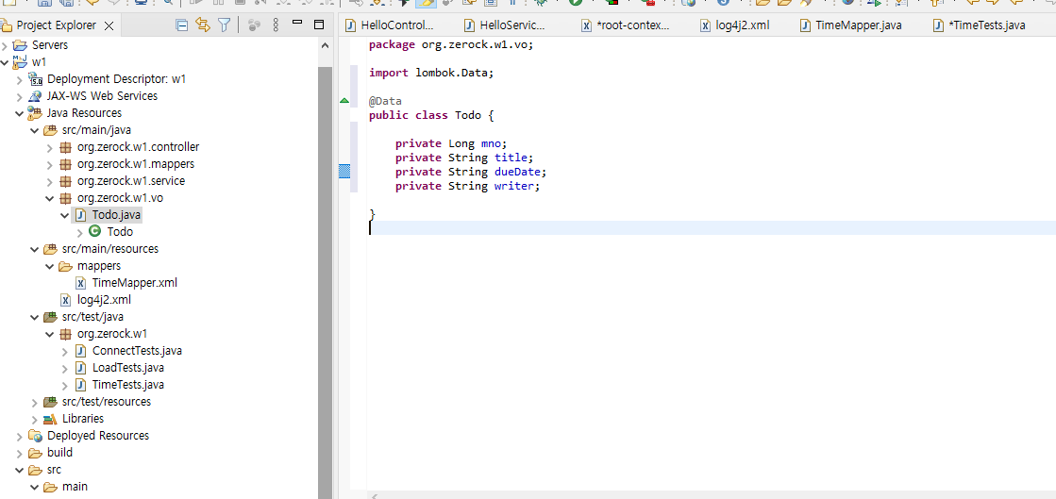Select ConnectTests.java in the tree
The image size is (1056, 499).
coord(137,351)
